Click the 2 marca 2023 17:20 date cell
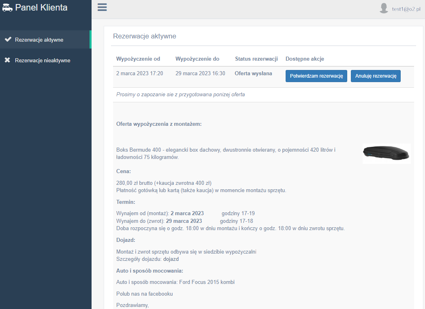The image size is (425, 309). 139,74
